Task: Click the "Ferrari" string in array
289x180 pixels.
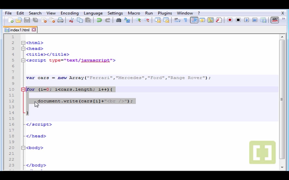Action: (100, 78)
